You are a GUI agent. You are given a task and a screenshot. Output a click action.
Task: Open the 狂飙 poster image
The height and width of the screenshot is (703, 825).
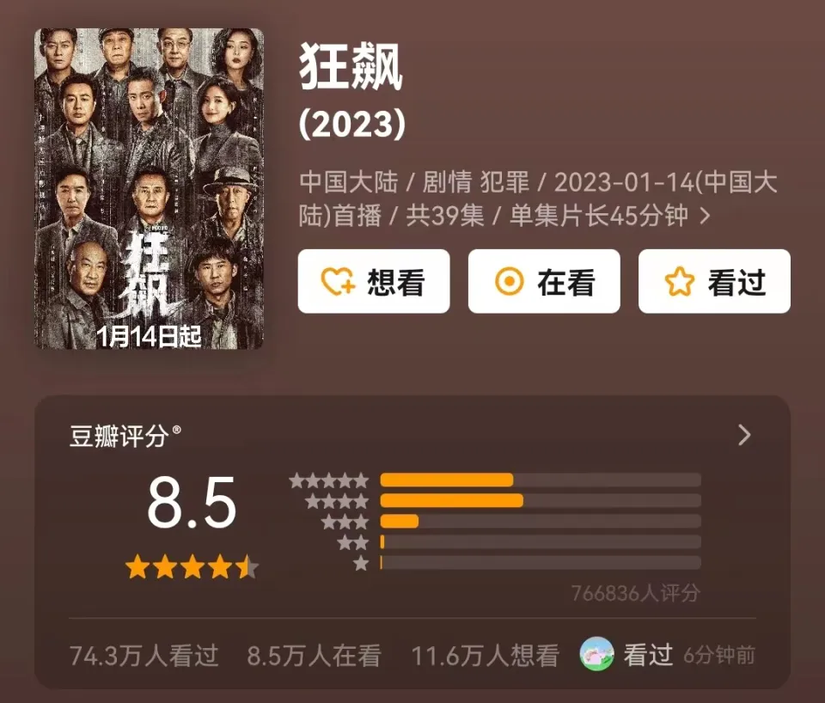149,188
